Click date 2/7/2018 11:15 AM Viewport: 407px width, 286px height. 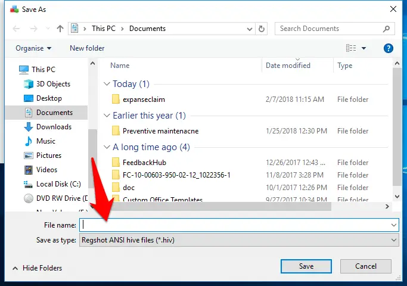pyautogui.click(x=294, y=99)
